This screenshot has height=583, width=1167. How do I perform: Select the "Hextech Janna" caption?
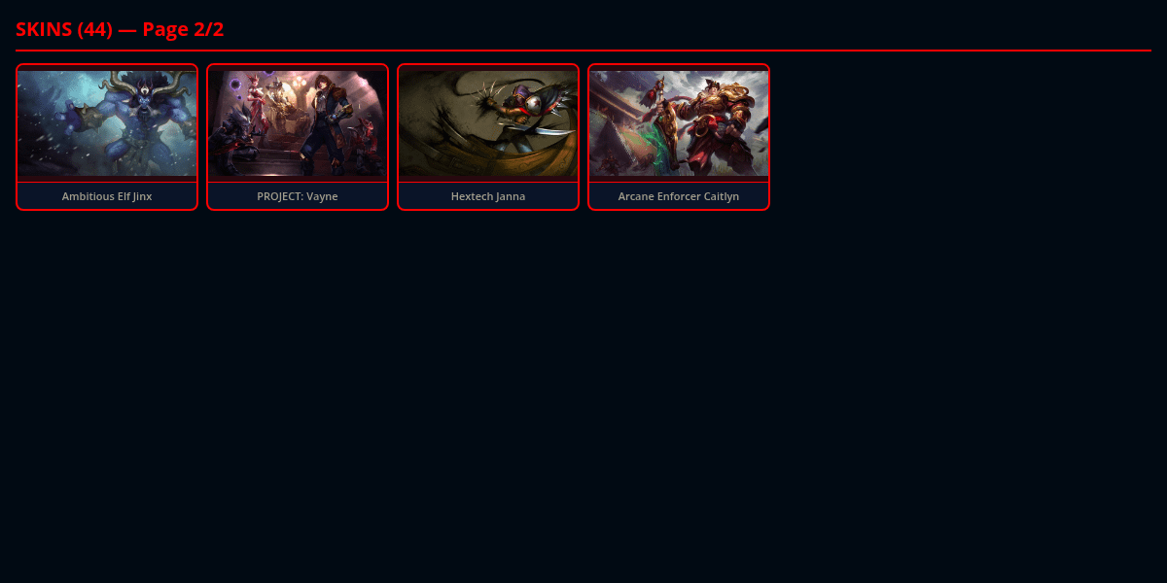coord(488,196)
